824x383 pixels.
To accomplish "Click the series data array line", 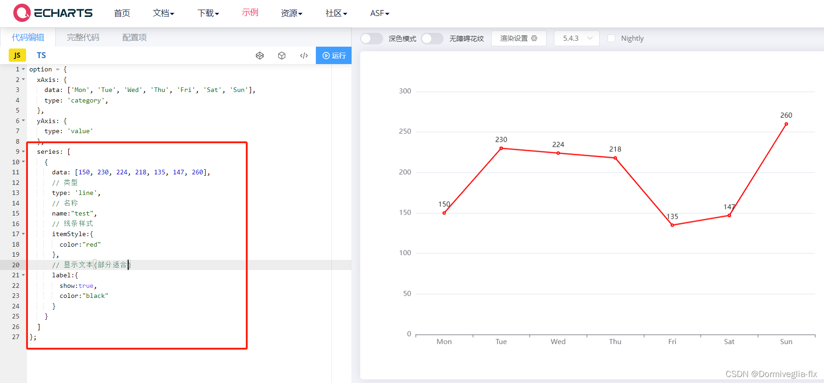I will pos(131,172).
